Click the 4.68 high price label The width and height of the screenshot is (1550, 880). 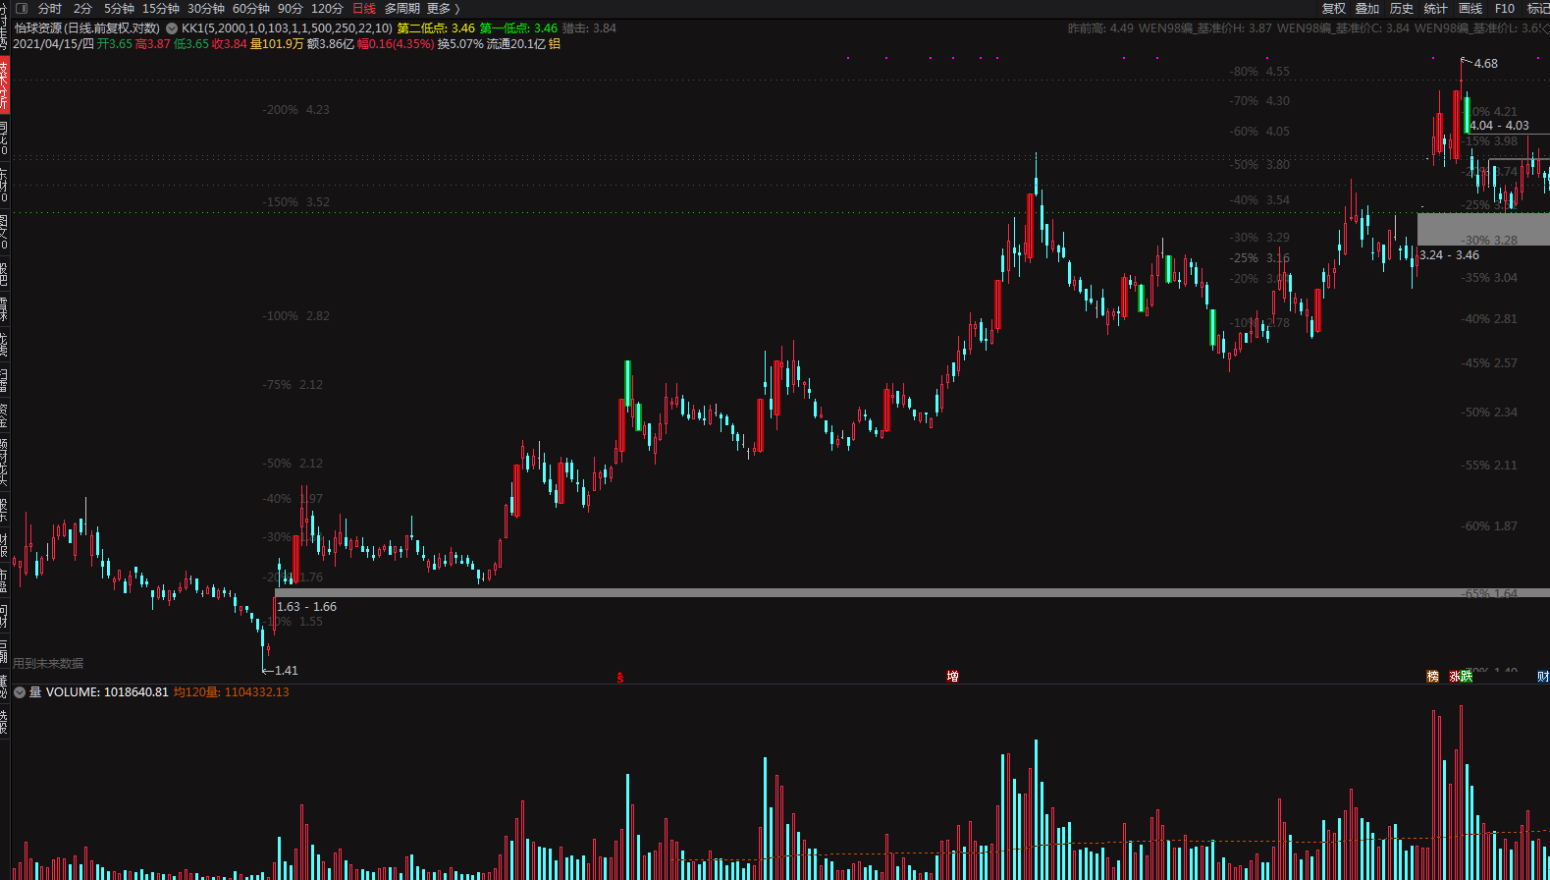click(1485, 64)
